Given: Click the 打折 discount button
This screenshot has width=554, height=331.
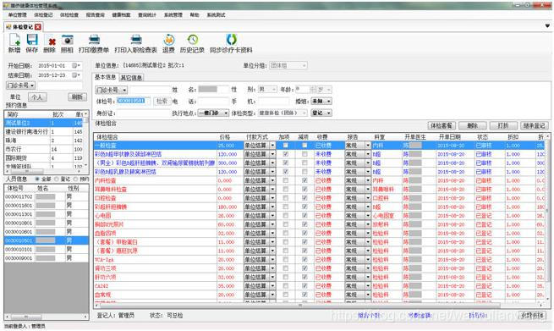Looking at the screenshot, I should coord(503,125).
